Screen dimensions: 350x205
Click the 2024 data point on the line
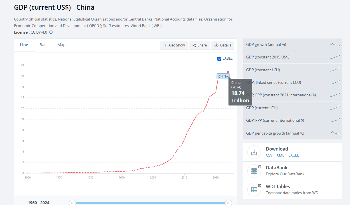pyautogui.click(x=228, y=72)
